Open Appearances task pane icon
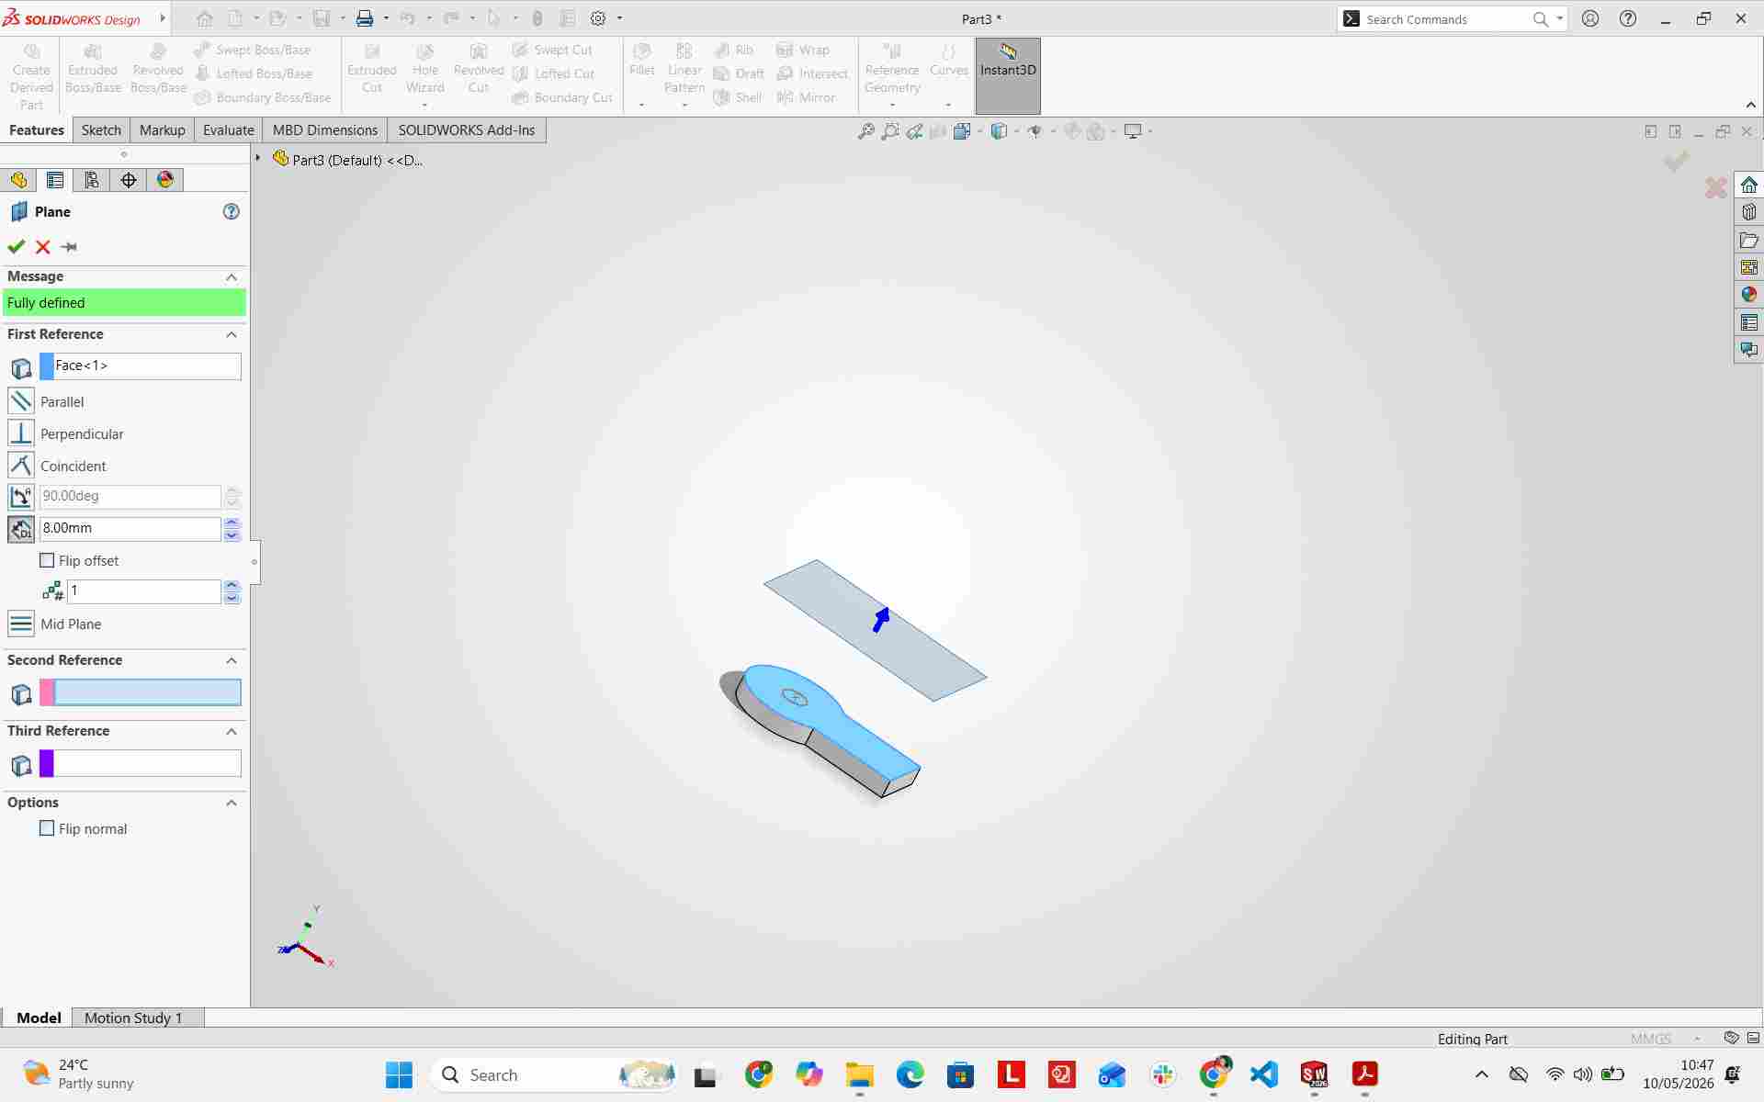The width and height of the screenshot is (1764, 1102). point(1748,295)
